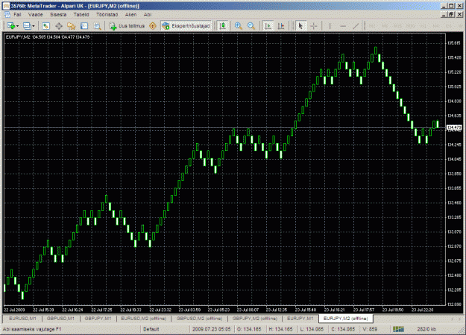Select the arrow cursor tool
The width and height of the screenshot is (466, 335).
click(x=300, y=26)
